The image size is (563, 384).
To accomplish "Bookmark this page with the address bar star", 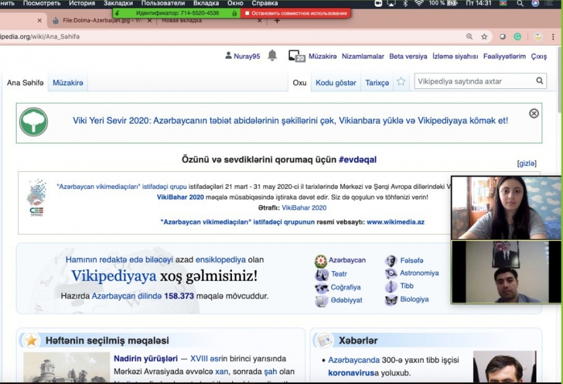I will (484, 37).
